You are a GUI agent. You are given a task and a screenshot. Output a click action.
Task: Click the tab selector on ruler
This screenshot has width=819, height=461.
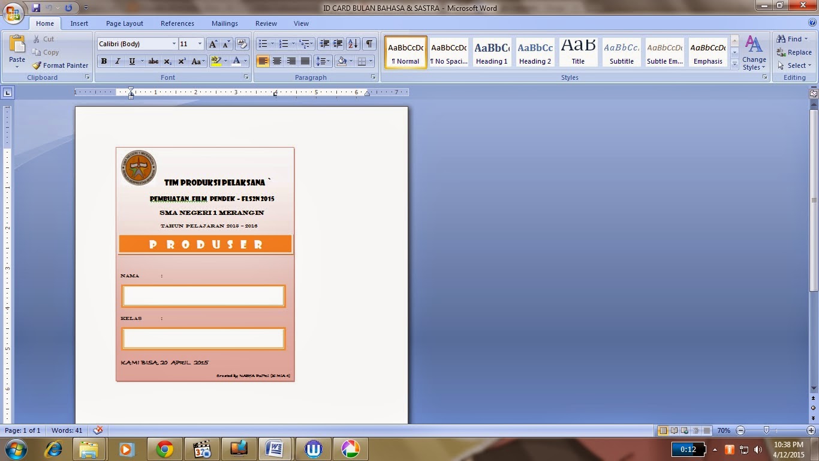coord(7,92)
